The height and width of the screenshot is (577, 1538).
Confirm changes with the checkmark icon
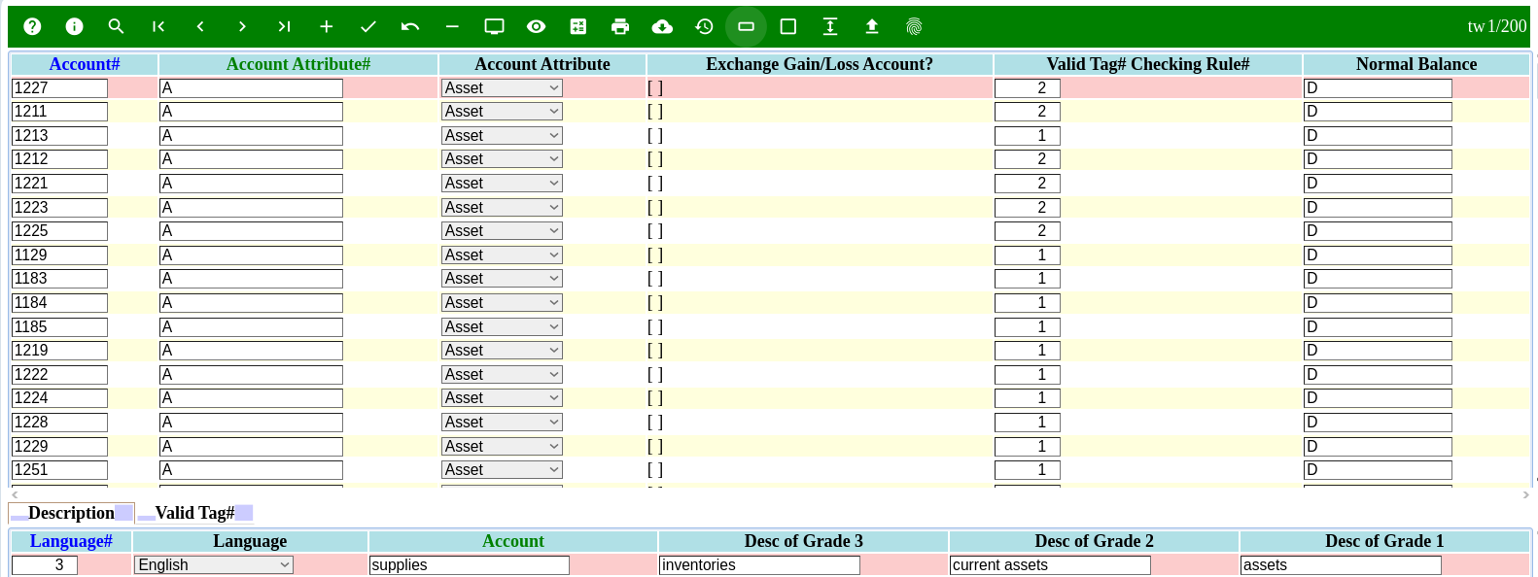[367, 26]
